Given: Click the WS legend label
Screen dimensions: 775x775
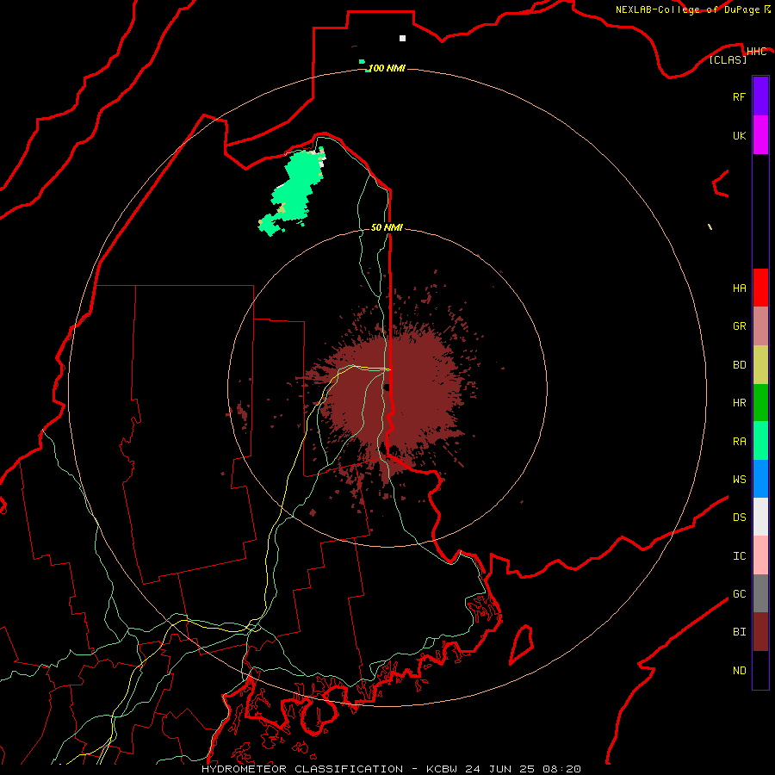Looking at the screenshot, I should pos(739,479).
